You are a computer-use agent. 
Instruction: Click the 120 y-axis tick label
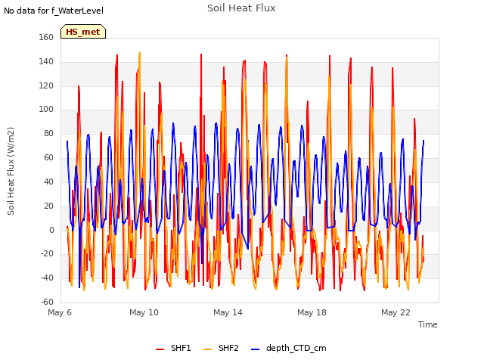[46, 85]
